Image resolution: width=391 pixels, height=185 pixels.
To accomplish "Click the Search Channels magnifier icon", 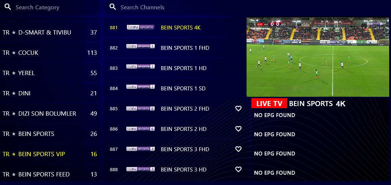I will tap(113, 7).
